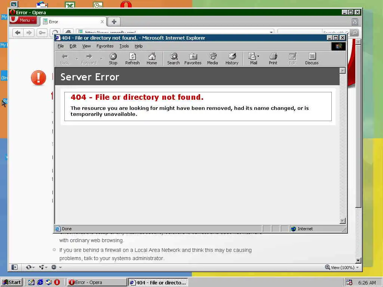Open the Favorites toolbar button in IE

click(x=193, y=59)
